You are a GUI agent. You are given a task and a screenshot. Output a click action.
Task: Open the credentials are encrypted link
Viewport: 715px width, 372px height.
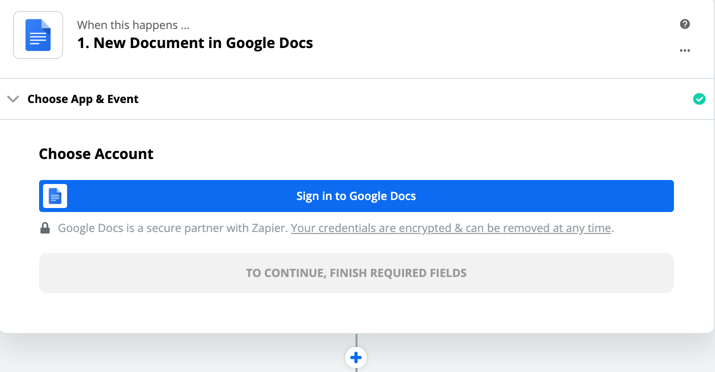click(451, 228)
